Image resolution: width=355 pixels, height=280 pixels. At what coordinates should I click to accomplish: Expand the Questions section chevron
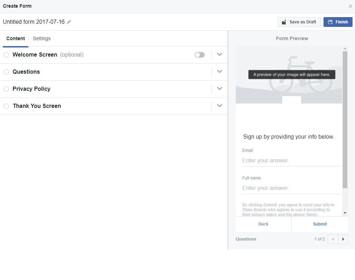pos(220,72)
